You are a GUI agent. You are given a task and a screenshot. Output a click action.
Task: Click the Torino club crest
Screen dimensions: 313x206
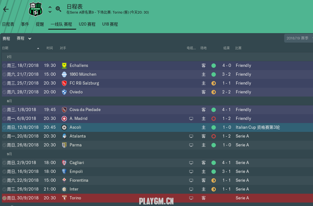(x=64, y=198)
